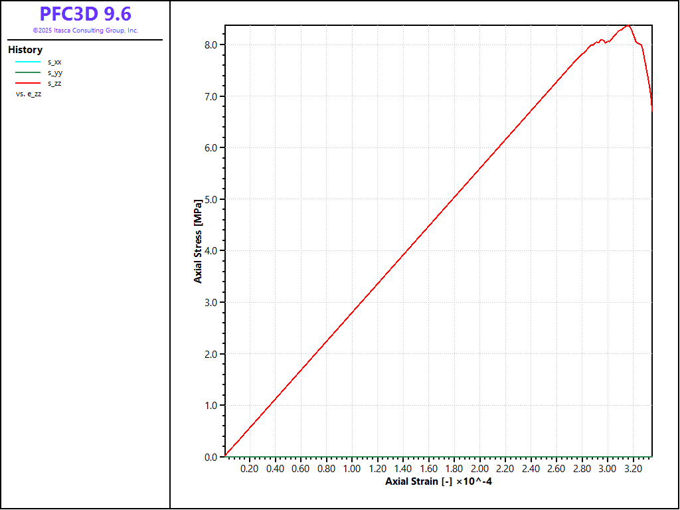
Task: Select the s_yy legend label
Action: pos(54,72)
